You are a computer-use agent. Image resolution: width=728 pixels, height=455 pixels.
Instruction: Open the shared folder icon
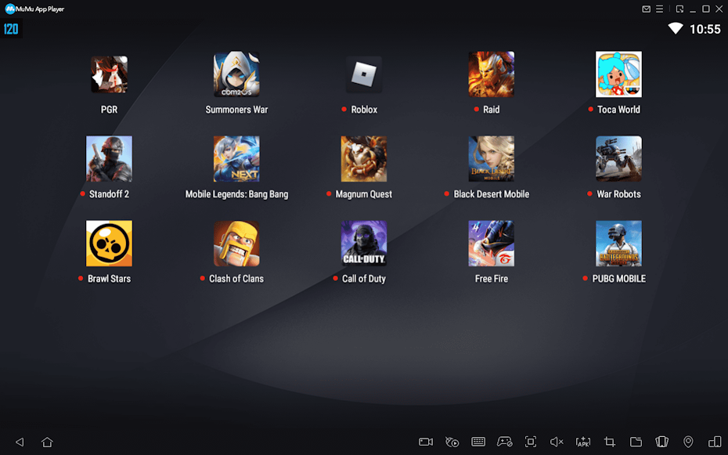click(636, 442)
